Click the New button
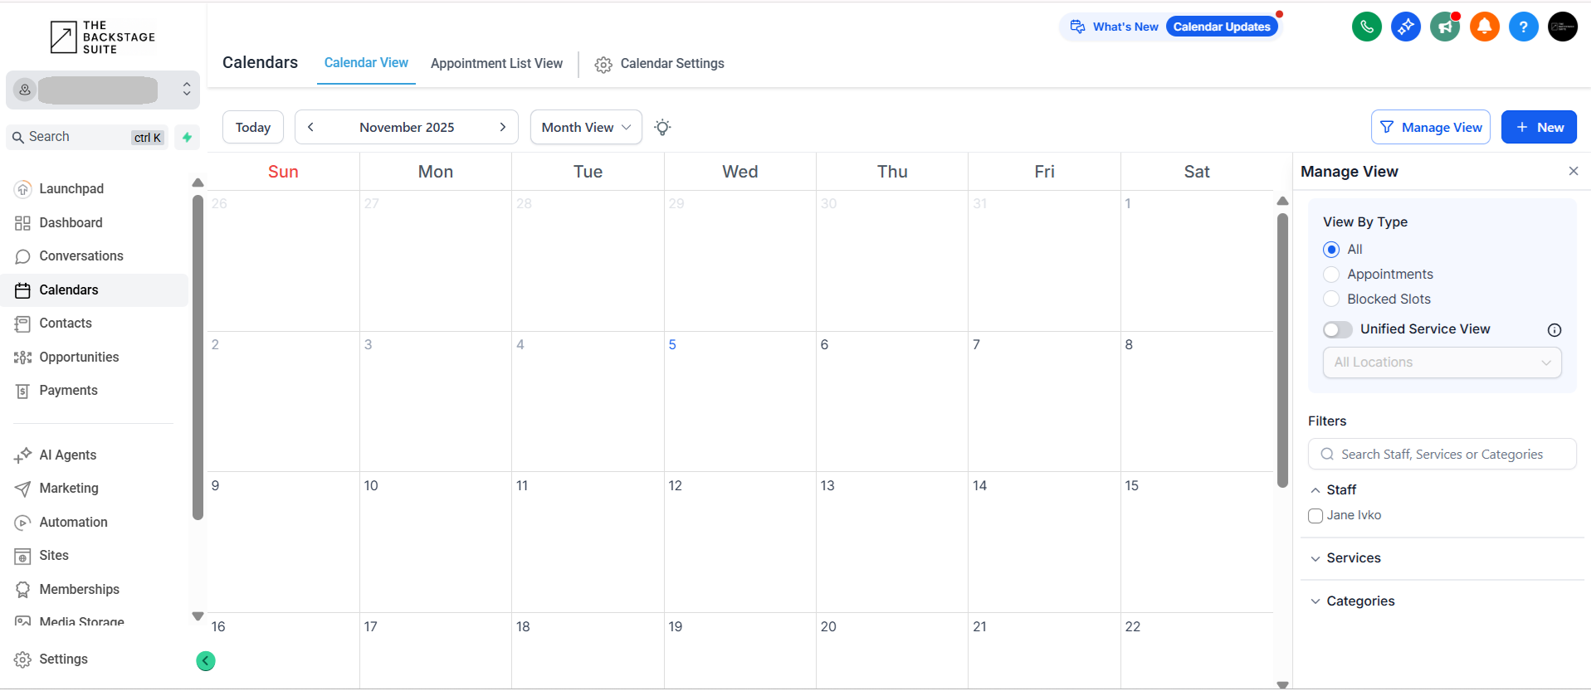Screen dimensions: 1591x691 pos(1539,127)
